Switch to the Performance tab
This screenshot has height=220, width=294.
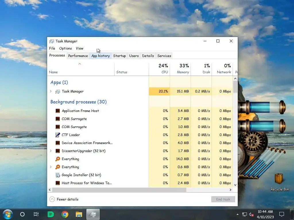(78, 56)
